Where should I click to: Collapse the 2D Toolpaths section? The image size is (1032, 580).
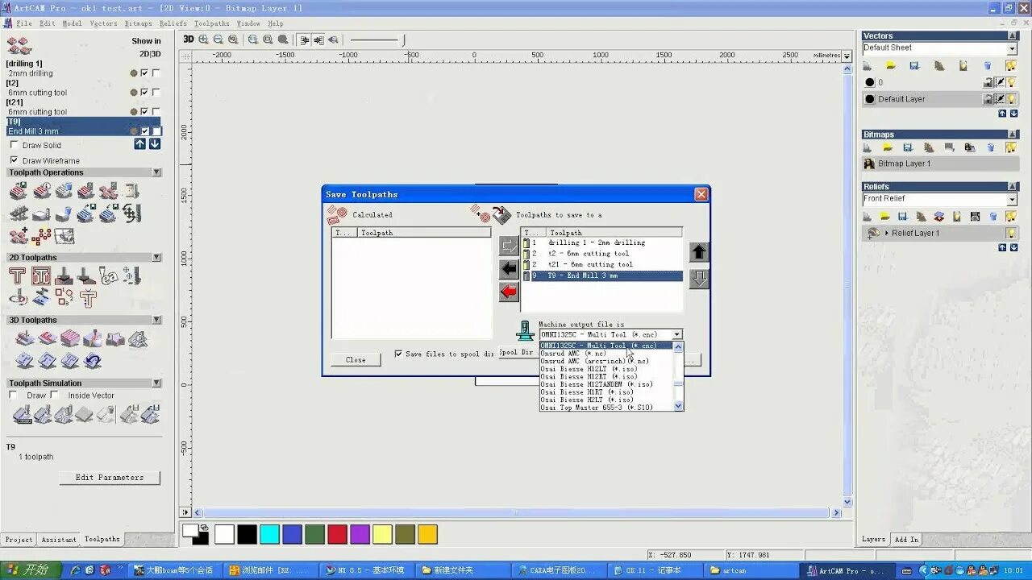156,258
